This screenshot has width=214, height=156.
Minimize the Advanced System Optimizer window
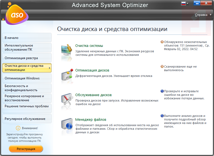pyautogui.click(x=197, y=3)
